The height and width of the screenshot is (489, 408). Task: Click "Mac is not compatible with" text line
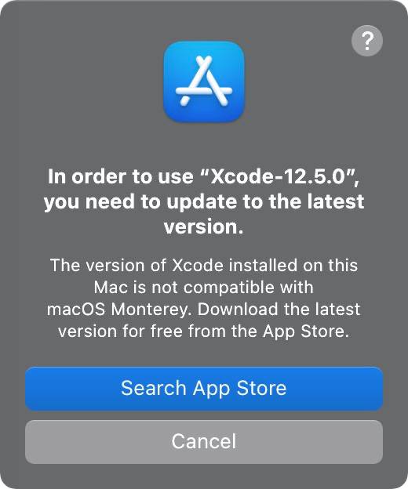[203, 288]
